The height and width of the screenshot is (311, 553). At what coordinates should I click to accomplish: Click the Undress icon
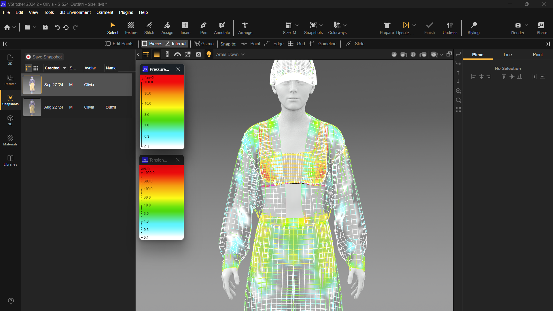coord(450,28)
